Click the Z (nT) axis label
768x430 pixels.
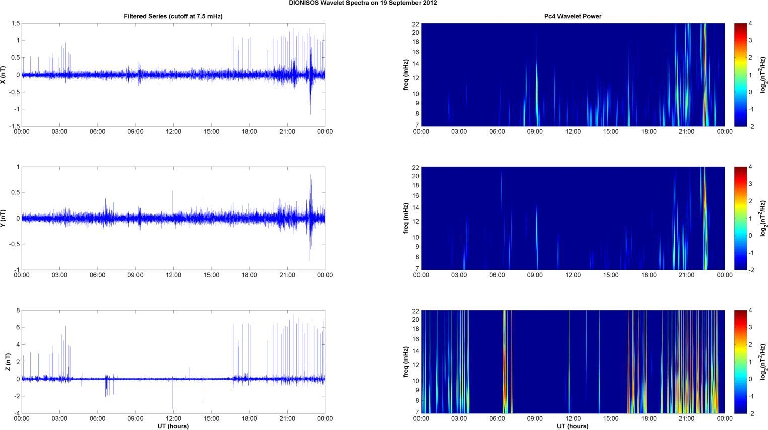tap(7, 362)
